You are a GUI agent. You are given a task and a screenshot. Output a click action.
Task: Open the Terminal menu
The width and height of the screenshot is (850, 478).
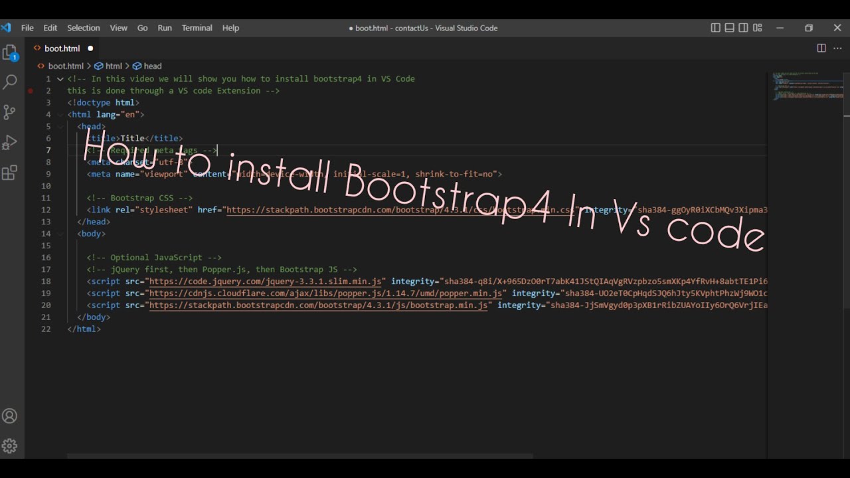tap(197, 28)
